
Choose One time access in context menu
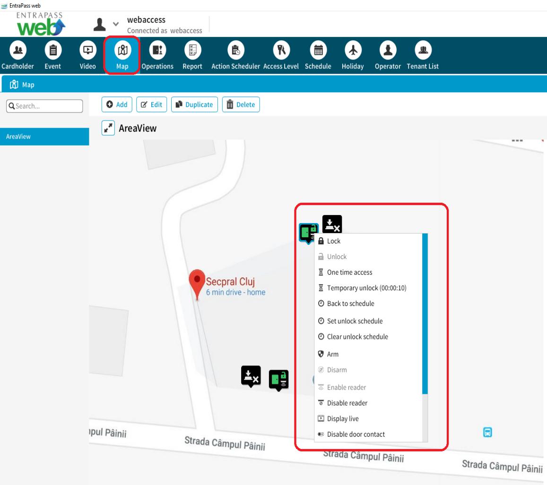pos(349,272)
